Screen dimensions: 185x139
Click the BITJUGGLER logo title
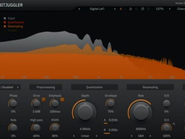click(x=11, y=5)
